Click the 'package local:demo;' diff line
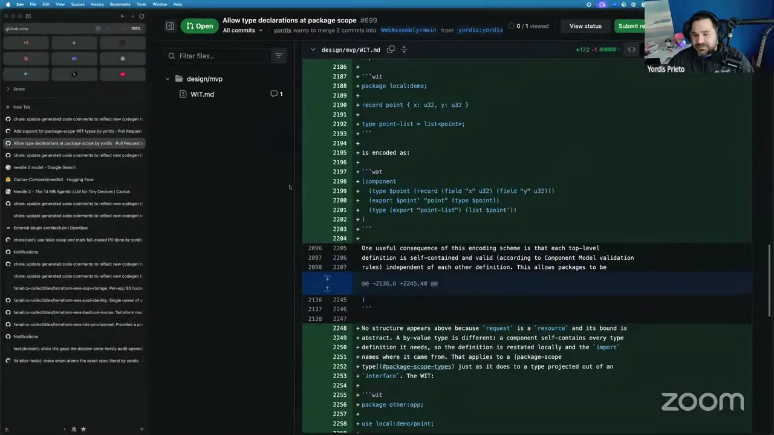Viewport: 774px width, 435px height. [x=394, y=86]
